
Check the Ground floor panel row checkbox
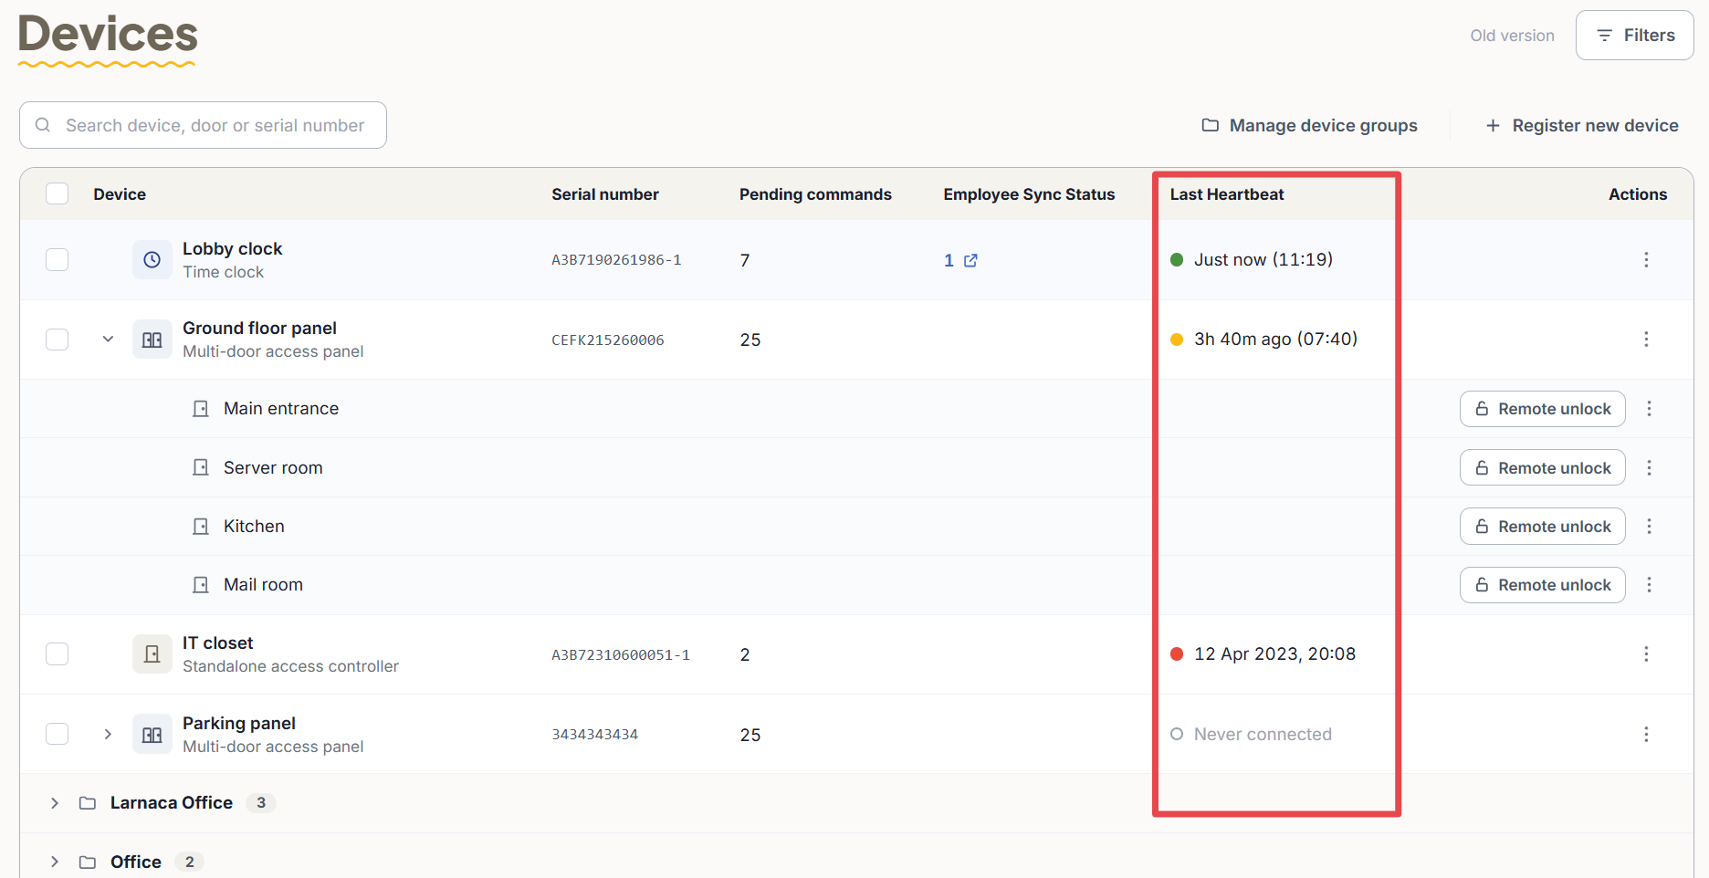[x=58, y=340]
